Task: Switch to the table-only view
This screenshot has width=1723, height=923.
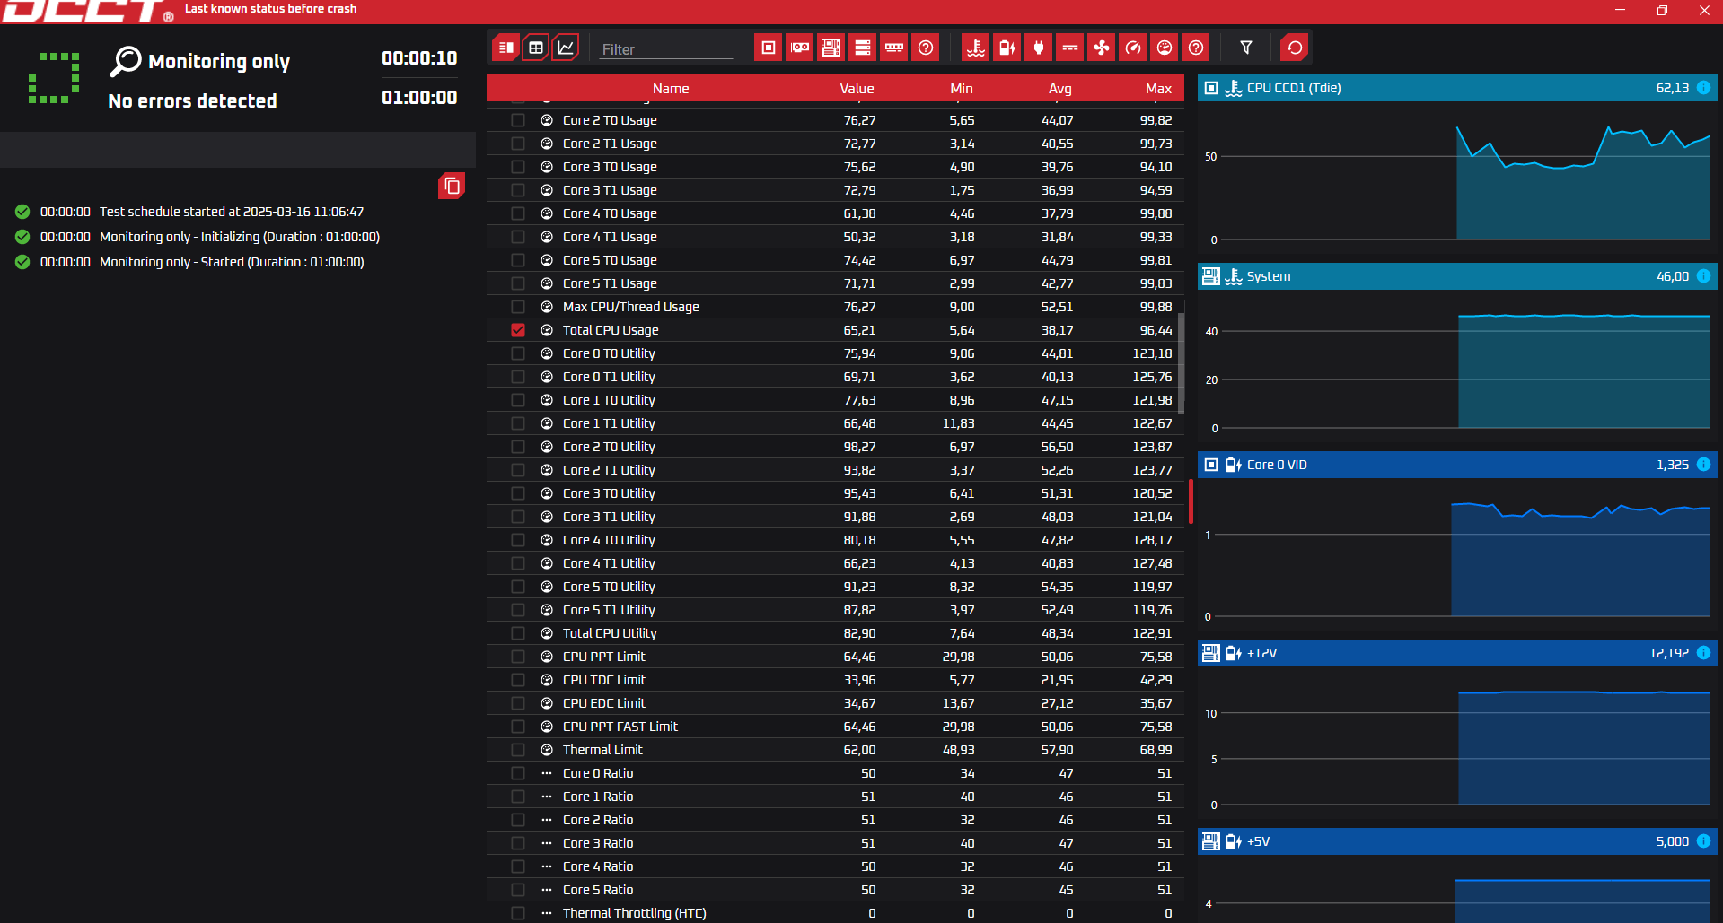Action: [536, 48]
